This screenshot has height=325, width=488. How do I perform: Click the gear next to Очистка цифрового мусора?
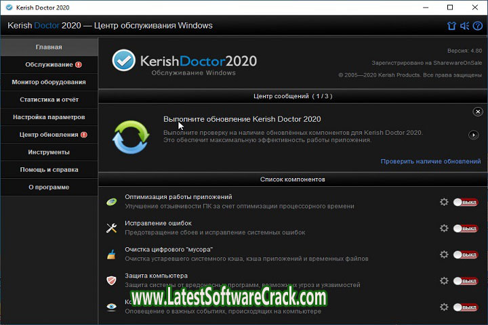[444, 255]
